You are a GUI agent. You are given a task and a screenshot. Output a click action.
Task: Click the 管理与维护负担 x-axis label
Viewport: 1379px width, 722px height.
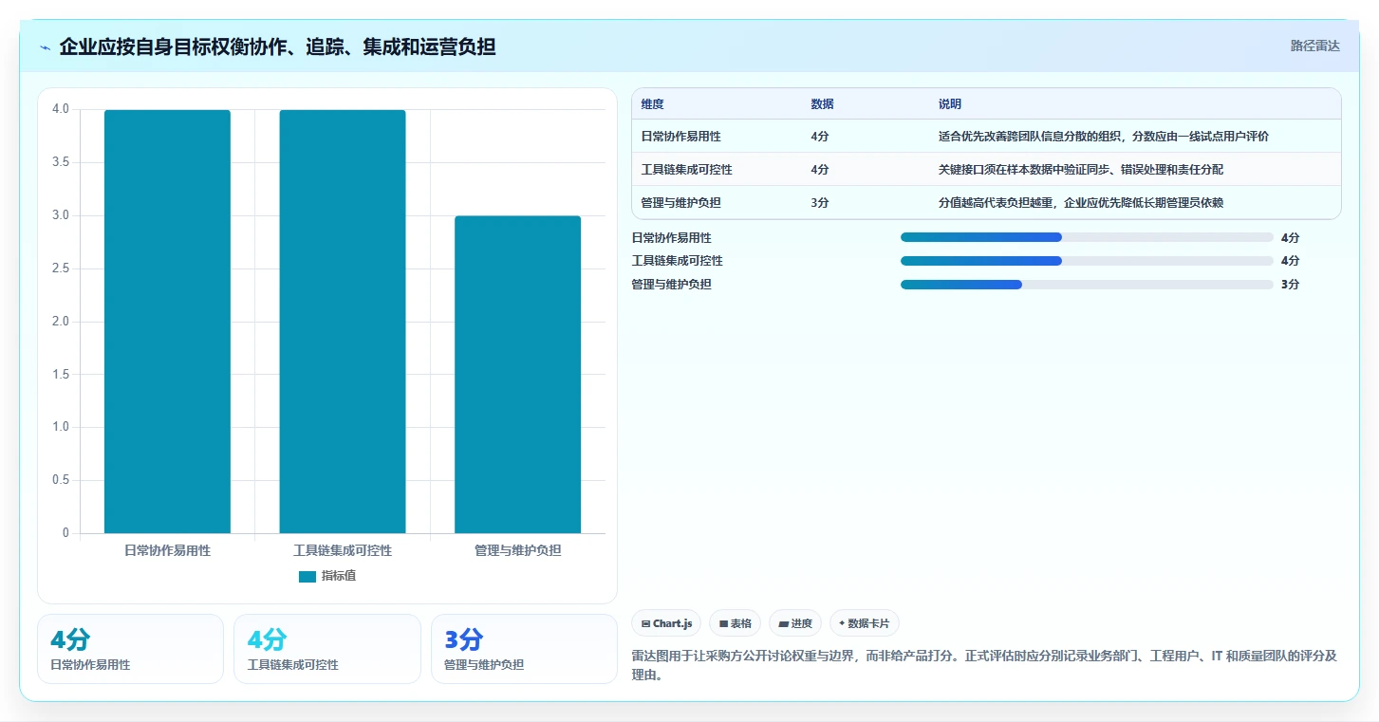click(x=518, y=550)
